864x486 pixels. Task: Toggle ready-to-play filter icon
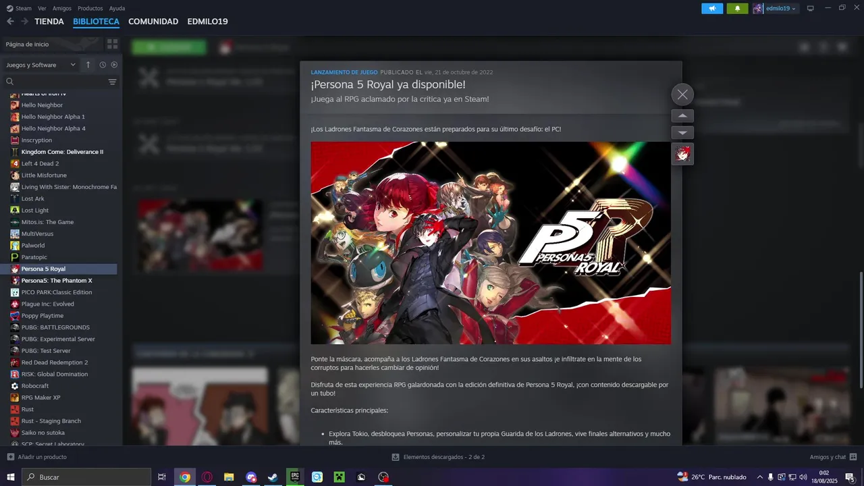(114, 65)
